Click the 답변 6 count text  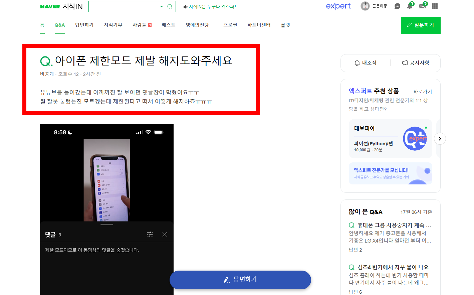355,292
